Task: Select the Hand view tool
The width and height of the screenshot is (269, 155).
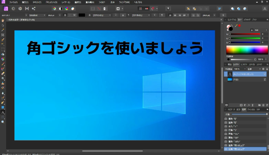Action: point(3,20)
